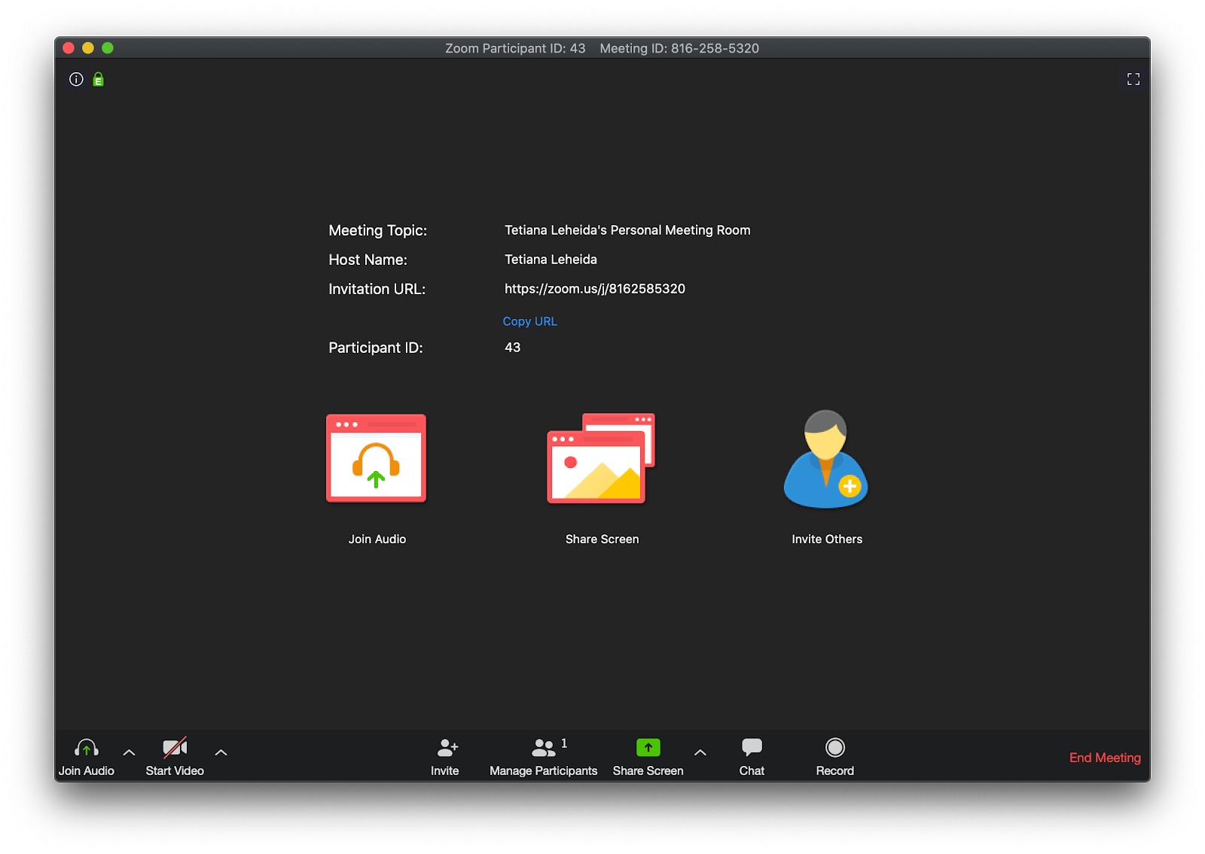The image size is (1205, 854).
Task: Join Audio from the bottom toolbar
Action: point(87,756)
